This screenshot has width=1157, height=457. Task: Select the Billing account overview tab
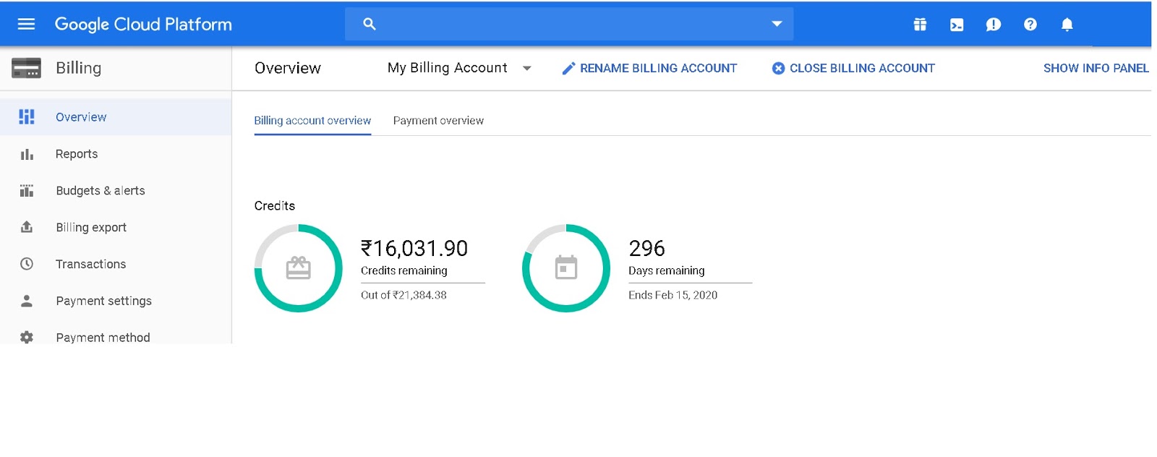point(312,121)
